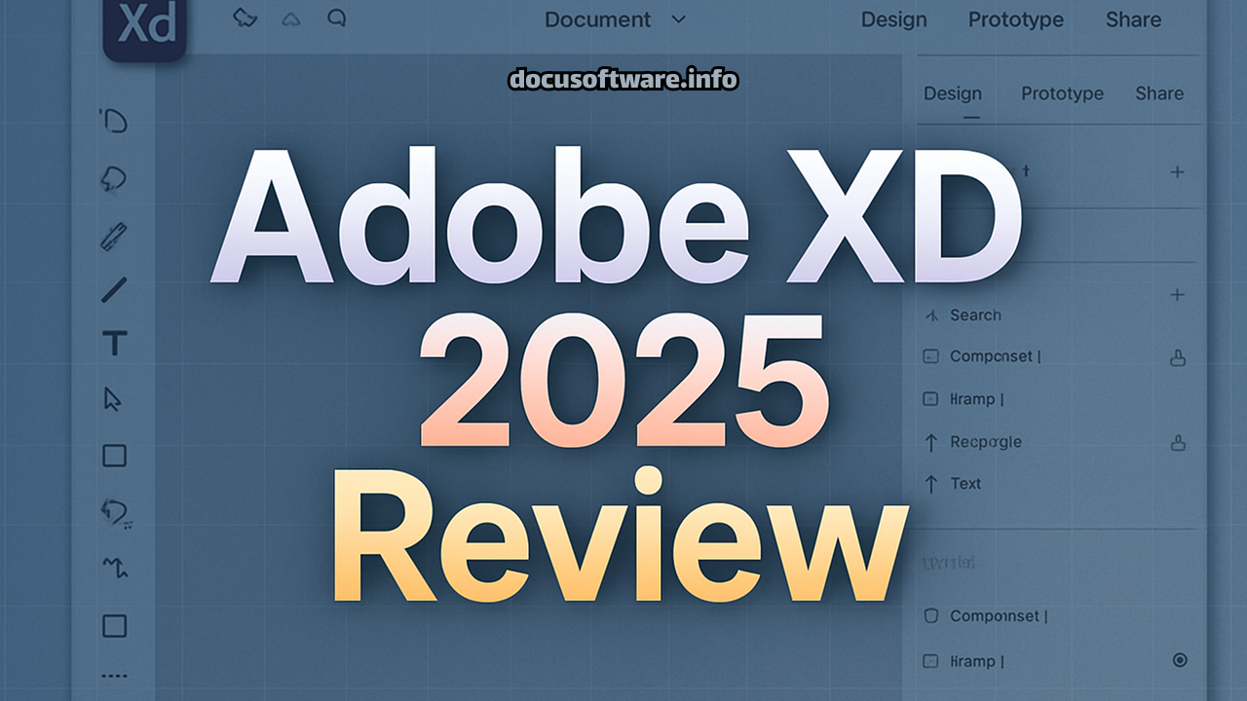Select the Recpogle row text
The image size is (1247, 701).
coord(986,442)
